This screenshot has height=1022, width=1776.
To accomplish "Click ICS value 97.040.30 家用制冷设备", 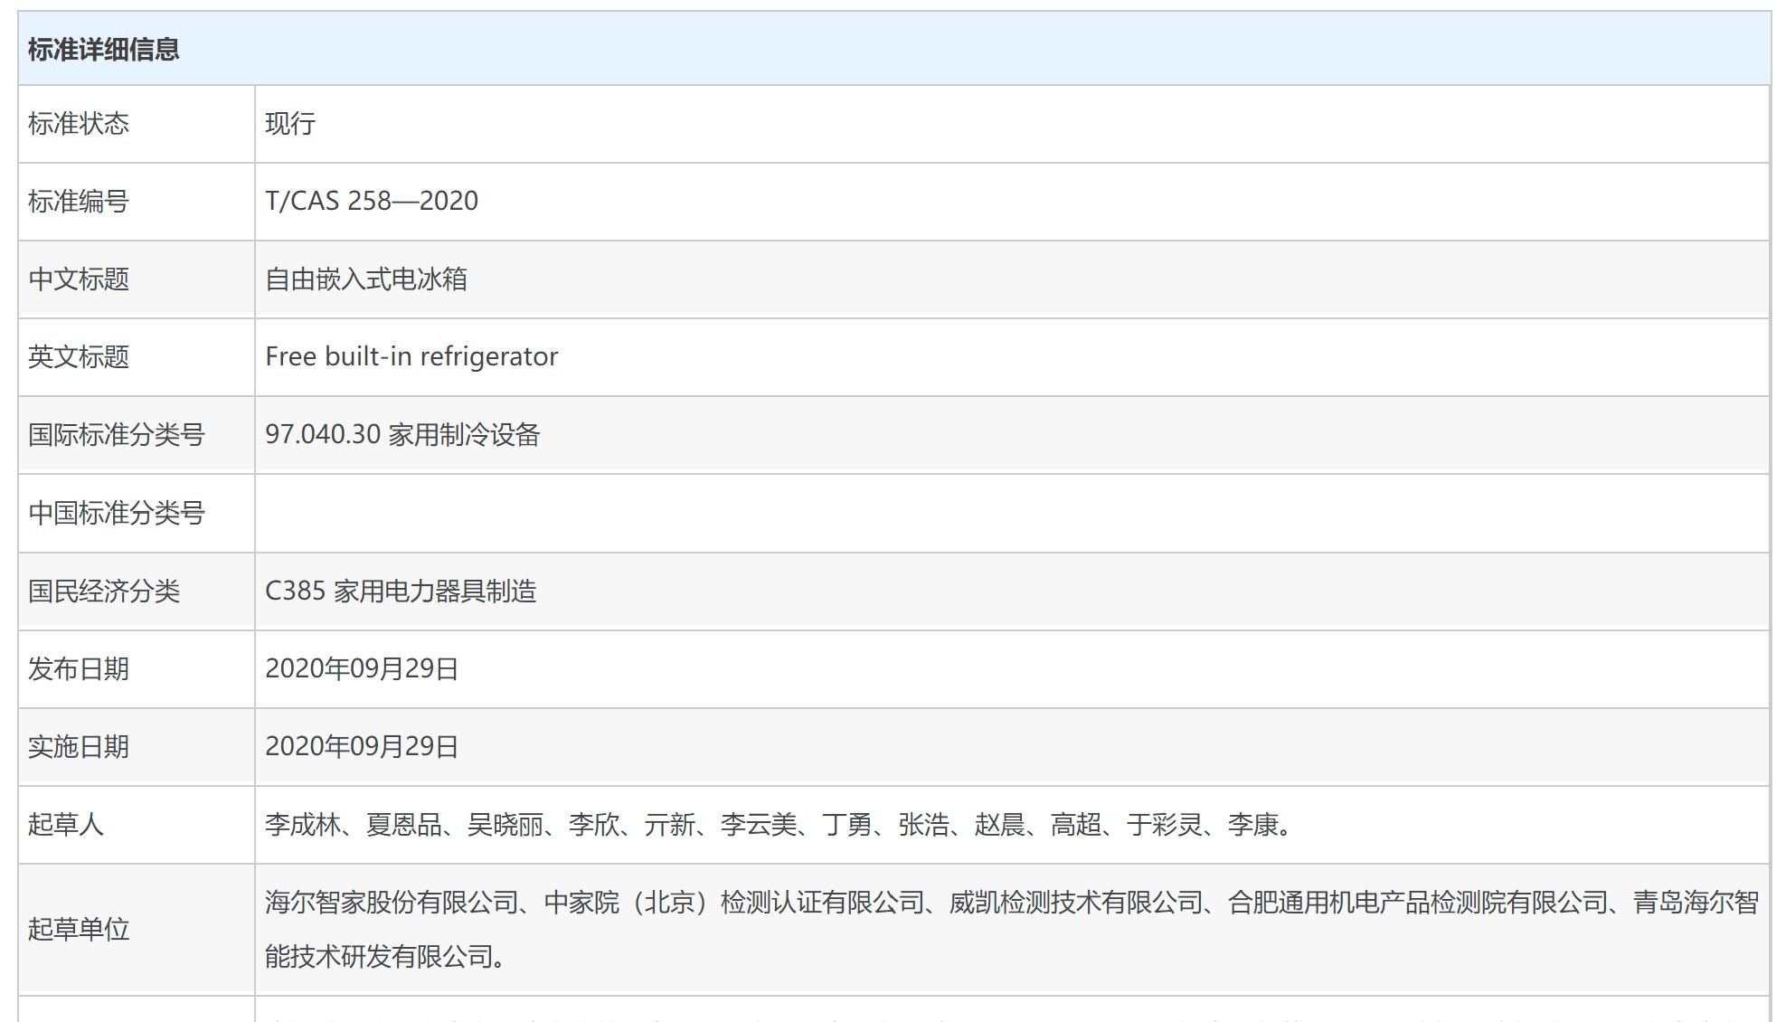I will coord(401,435).
